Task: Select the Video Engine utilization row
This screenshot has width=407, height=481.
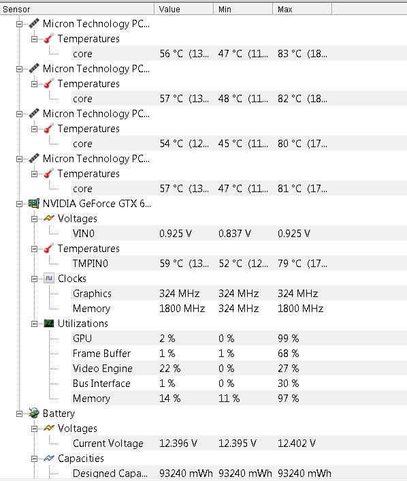Action: tap(239, 368)
